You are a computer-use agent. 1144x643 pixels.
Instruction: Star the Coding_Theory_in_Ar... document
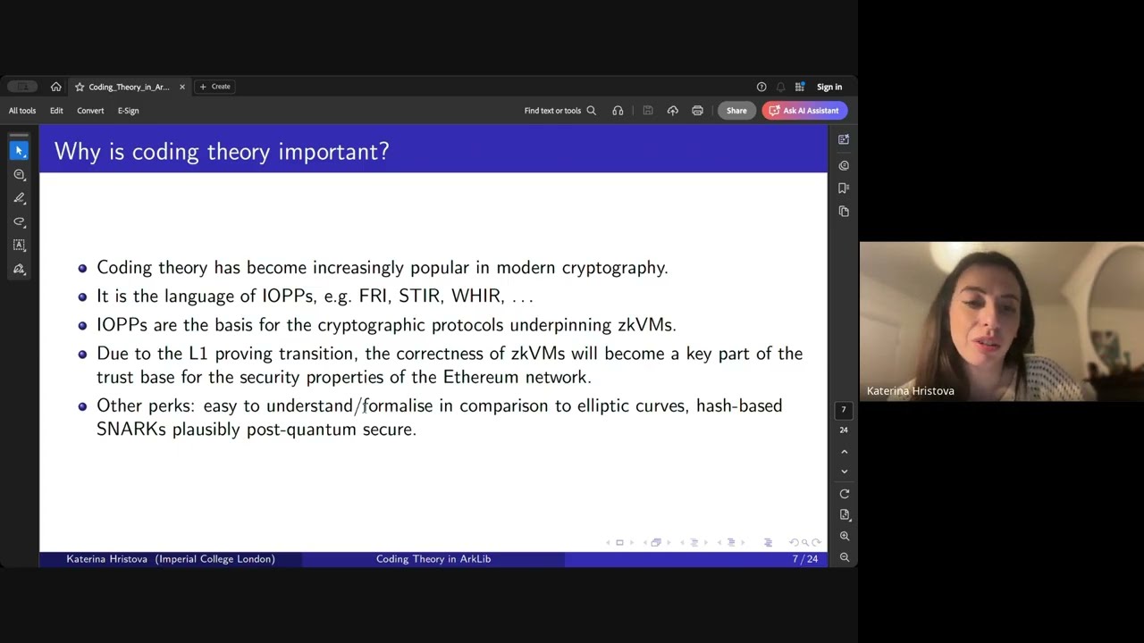[x=80, y=87]
